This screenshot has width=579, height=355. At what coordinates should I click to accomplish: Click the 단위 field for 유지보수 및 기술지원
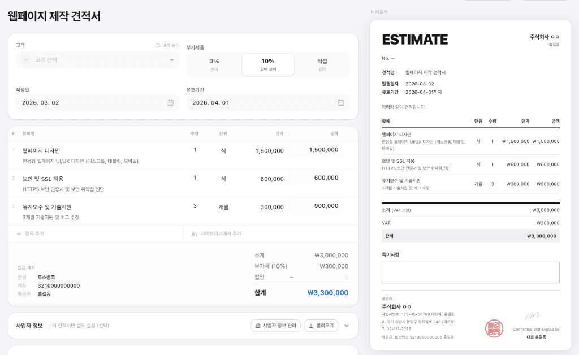[223, 207]
